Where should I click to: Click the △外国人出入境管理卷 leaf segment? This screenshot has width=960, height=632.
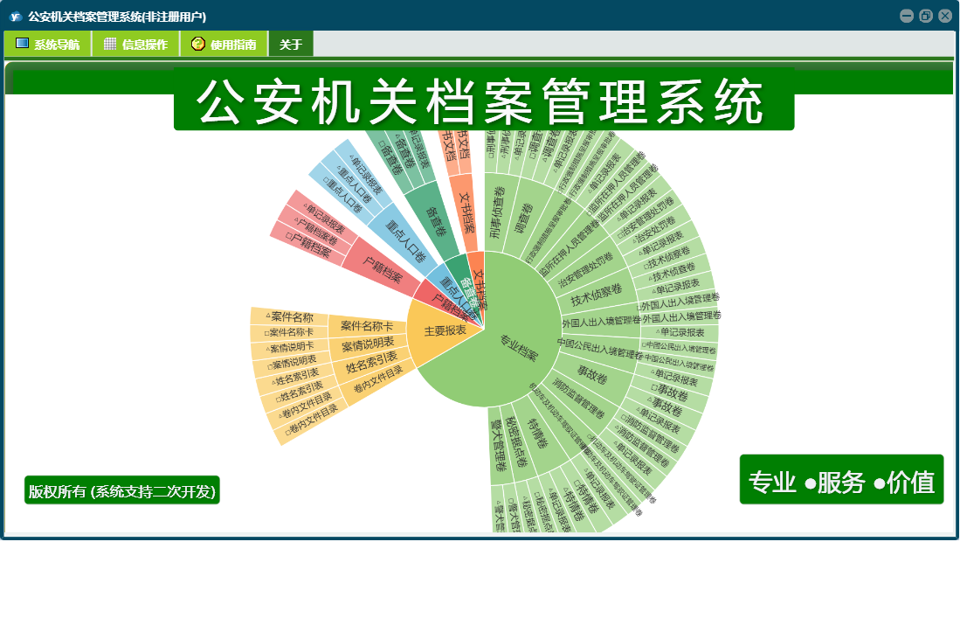(680, 316)
